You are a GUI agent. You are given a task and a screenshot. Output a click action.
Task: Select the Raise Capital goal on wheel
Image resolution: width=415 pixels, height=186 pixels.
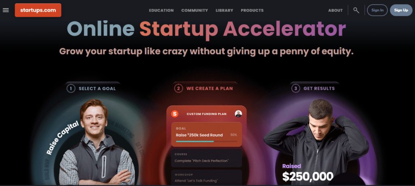tap(63, 137)
